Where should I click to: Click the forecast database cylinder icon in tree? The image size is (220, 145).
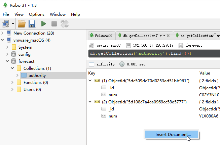14,61
